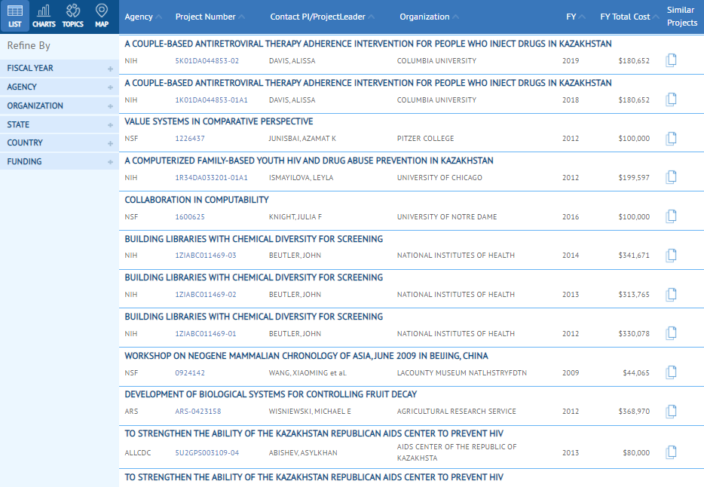Click PI name ABISHEV, ASYLKHAN
The height and width of the screenshot is (487, 704).
pyautogui.click(x=303, y=453)
